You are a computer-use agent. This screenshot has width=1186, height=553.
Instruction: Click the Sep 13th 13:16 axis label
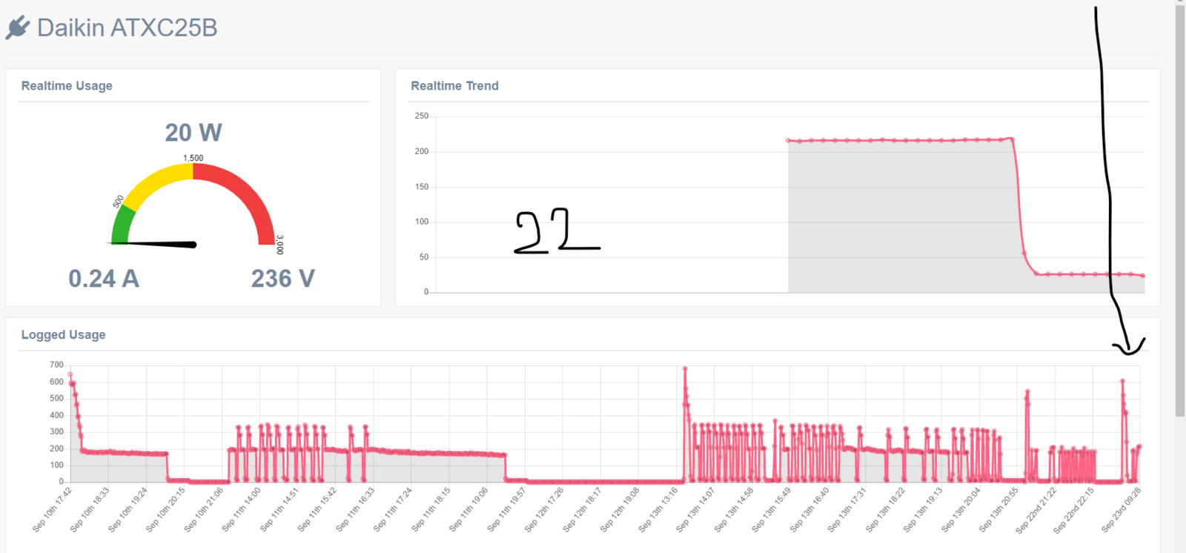pos(658,509)
